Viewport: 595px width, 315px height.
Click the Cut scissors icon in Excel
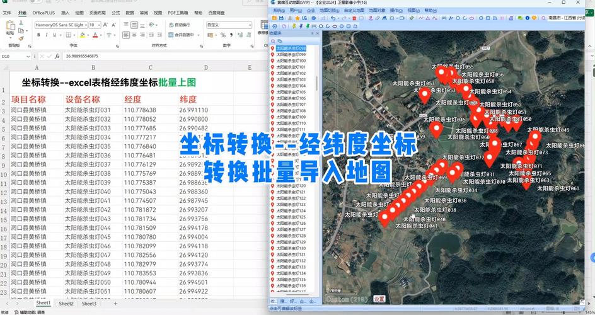(21, 23)
